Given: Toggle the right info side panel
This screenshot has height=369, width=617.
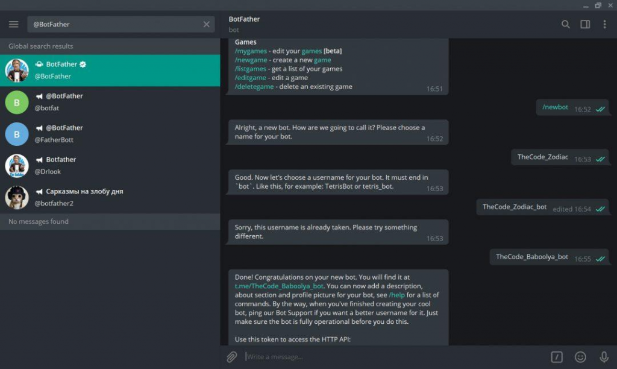Looking at the screenshot, I should tap(585, 24).
